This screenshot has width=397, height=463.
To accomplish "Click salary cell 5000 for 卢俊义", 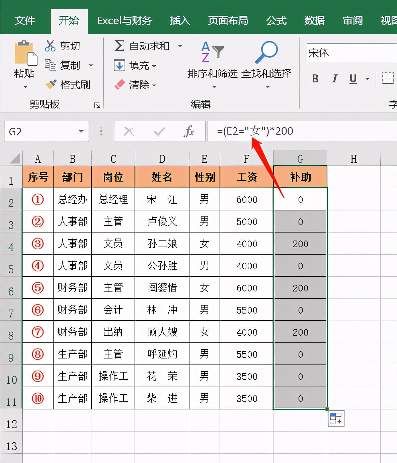I will (x=247, y=221).
